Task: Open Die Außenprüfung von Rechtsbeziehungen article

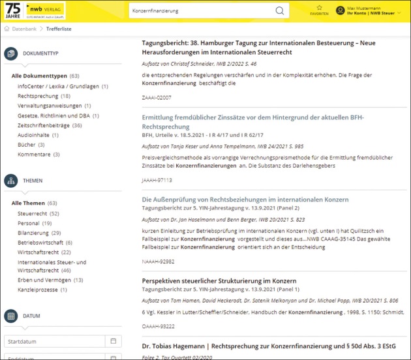Action: tap(245, 200)
